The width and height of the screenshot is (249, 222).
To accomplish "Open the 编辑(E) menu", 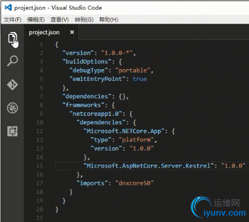I will click(36, 20).
